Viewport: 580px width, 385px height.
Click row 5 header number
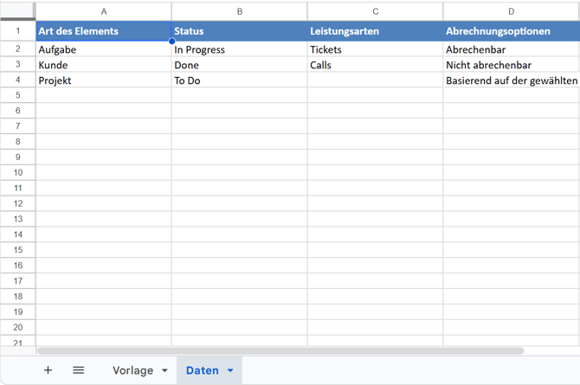17,95
